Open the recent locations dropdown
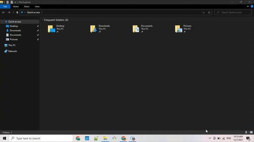 coord(13,12)
